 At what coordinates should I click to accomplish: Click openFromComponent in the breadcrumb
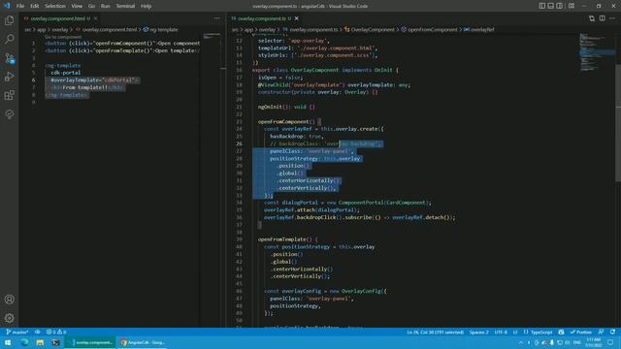pos(432,29)
